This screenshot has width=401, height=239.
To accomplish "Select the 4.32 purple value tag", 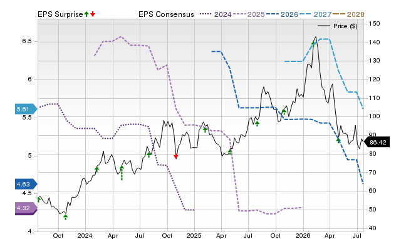I will point(26,208).
